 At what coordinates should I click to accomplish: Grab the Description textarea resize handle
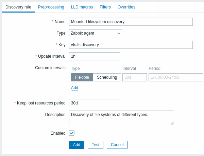(172, 123)
